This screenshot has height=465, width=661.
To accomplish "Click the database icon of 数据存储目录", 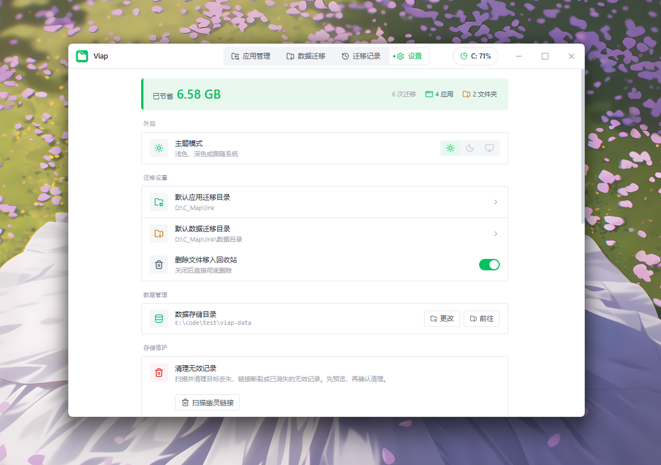I will click(159, 319).
